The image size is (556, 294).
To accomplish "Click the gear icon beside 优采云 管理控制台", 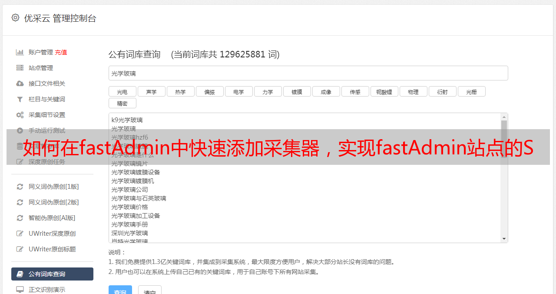I will click(x=16, y=18).
